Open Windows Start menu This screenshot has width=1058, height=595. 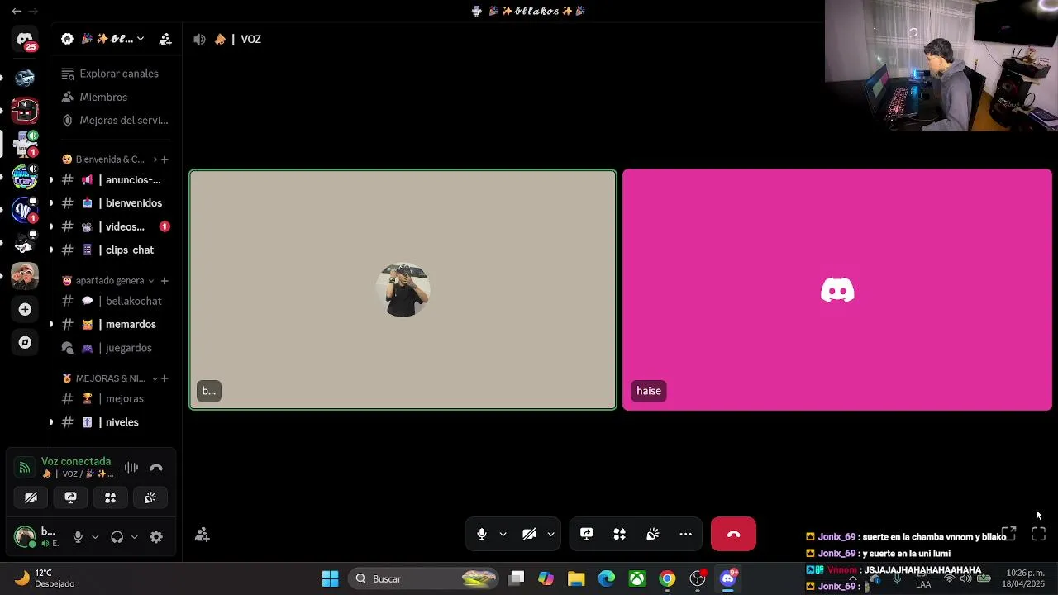(330, 578)
